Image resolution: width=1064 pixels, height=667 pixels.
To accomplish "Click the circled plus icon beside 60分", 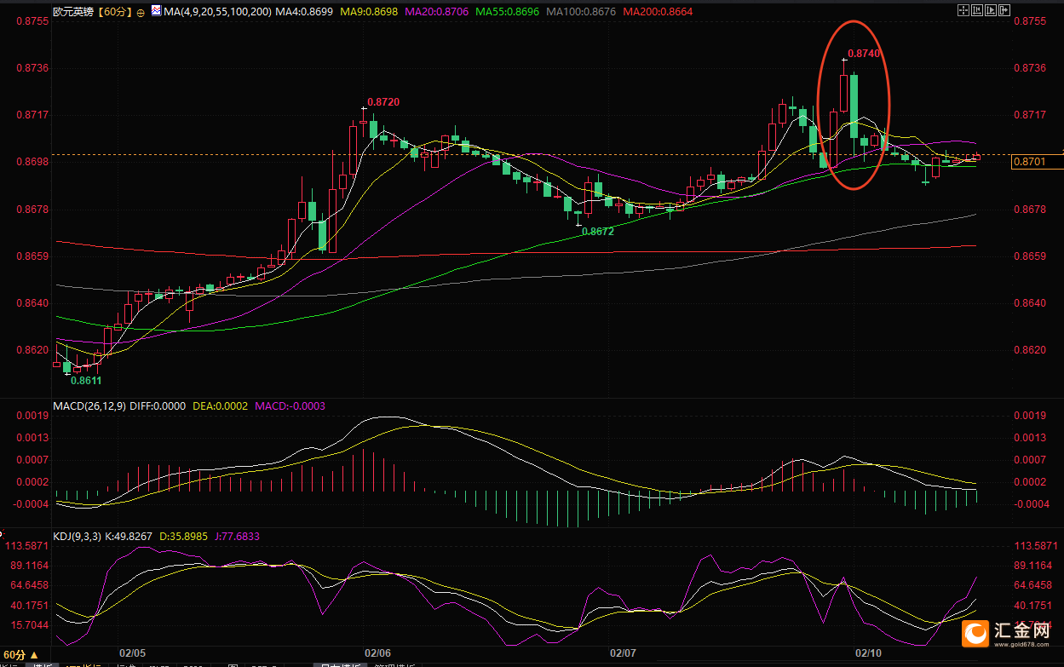I will pos(141,13).
